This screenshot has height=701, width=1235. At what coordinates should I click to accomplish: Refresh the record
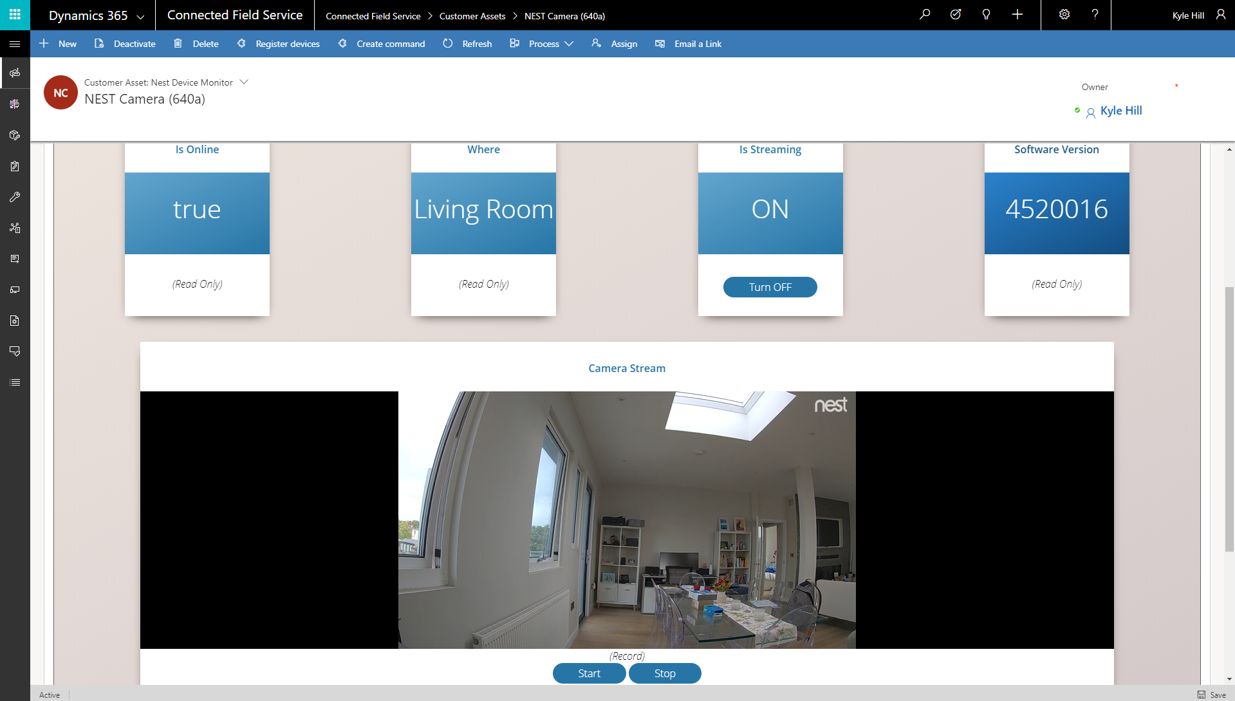coord(468,44)
